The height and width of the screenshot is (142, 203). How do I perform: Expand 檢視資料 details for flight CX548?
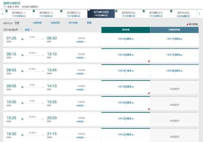click(81, 74)
